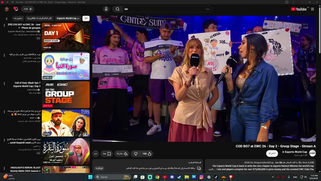This screenshot has width=321, height=181.
Task: Start voice search with the microphone
Action: tap(106, 9)
